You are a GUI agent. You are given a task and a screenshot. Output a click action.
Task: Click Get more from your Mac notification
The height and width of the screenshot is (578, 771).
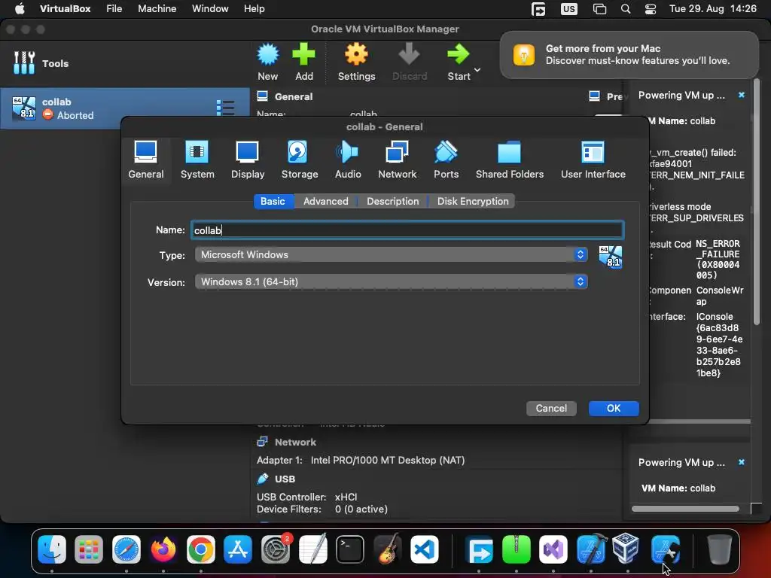coord(629,54)
